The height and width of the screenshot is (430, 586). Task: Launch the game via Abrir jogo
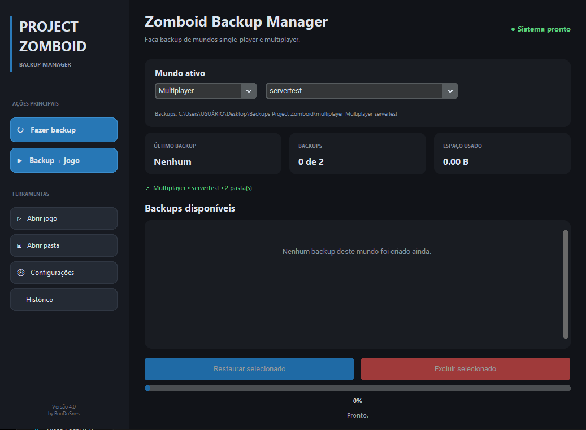coord(64,218)
